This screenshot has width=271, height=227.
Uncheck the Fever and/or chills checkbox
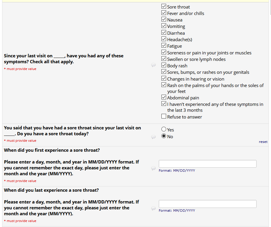pyautogui.click(x=164, y=13)
